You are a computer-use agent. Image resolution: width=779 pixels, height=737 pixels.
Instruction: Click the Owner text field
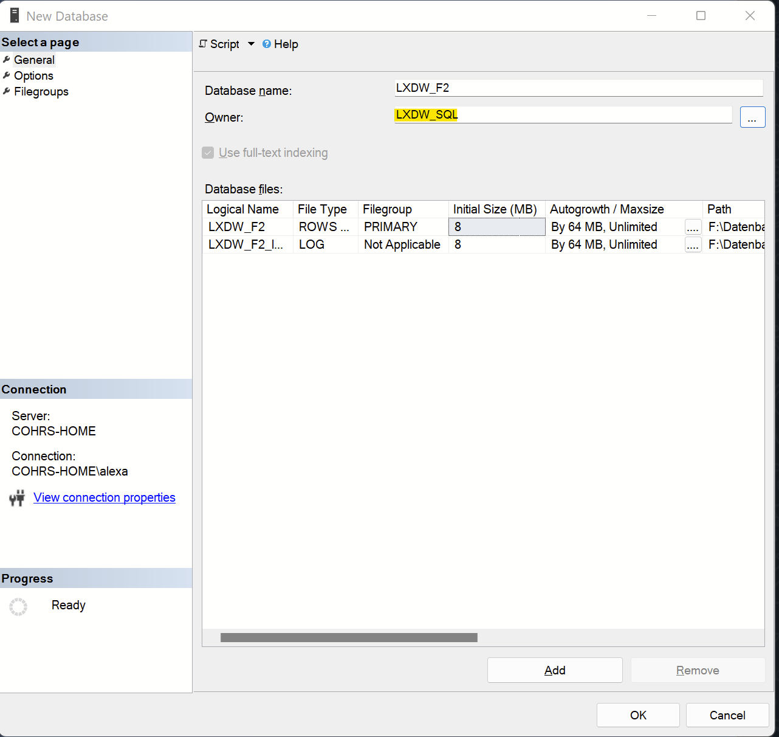563,115
